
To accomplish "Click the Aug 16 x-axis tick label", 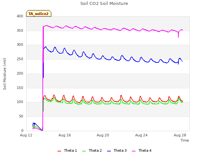I will 65,135.
